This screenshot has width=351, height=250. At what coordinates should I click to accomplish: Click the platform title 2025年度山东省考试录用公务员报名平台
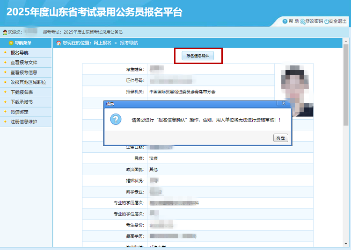pos(95,12)
